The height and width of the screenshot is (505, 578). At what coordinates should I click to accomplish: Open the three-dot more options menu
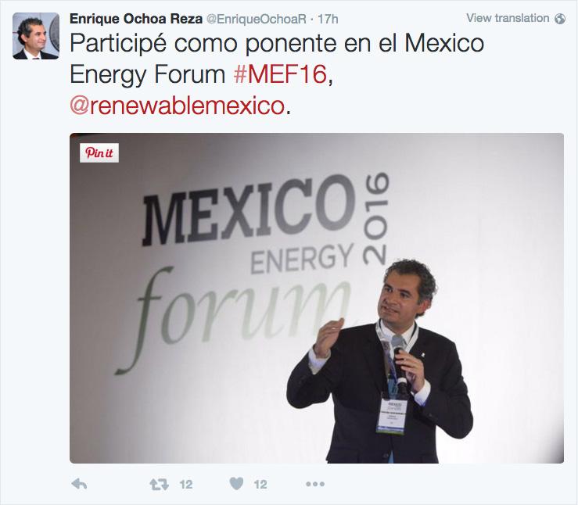point(315,484)
